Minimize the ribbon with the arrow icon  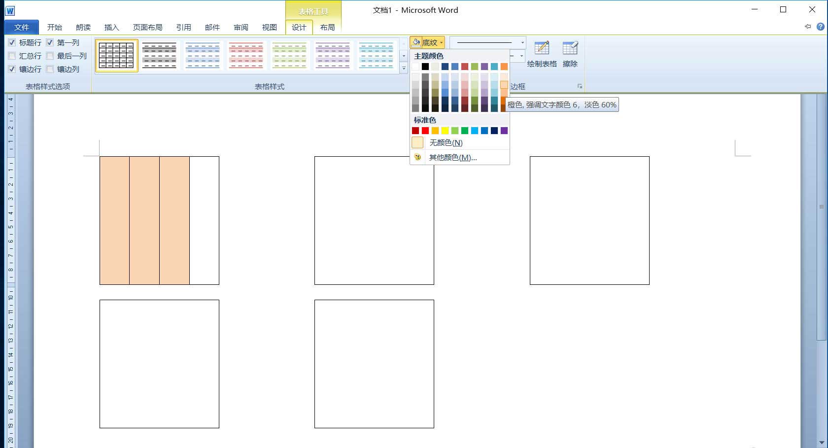pos(808,27)
